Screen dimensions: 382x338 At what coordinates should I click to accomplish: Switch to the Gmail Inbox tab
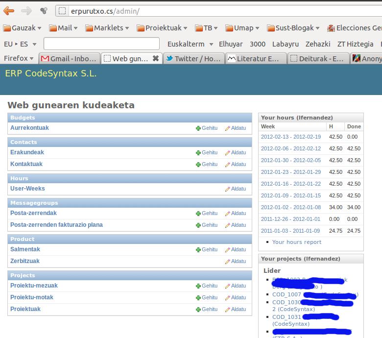point(69,58)
